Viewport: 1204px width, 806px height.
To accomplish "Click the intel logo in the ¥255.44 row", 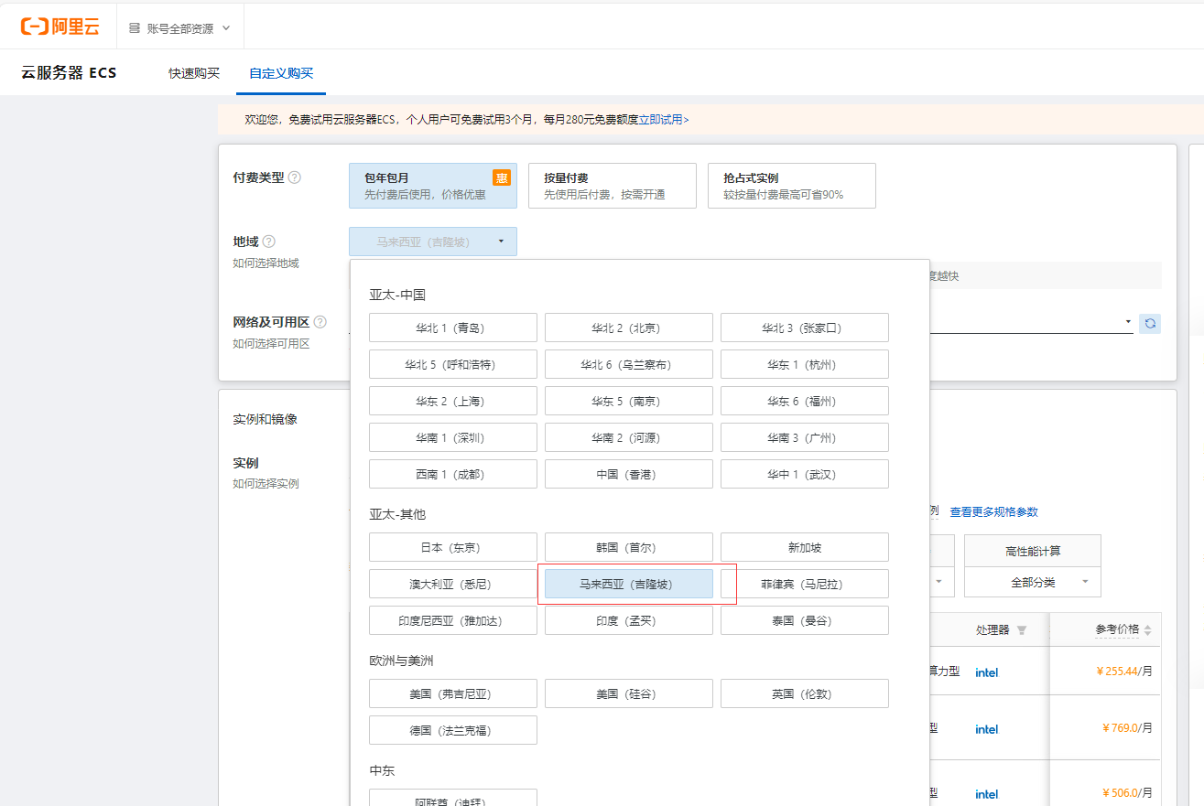I will pyautogui.click(x=987, y=672).
